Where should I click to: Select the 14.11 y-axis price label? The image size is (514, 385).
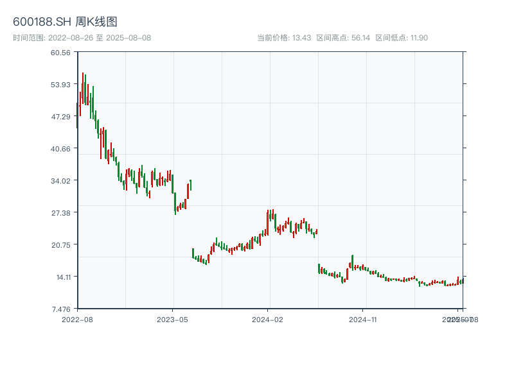click(x=62, y=277)
